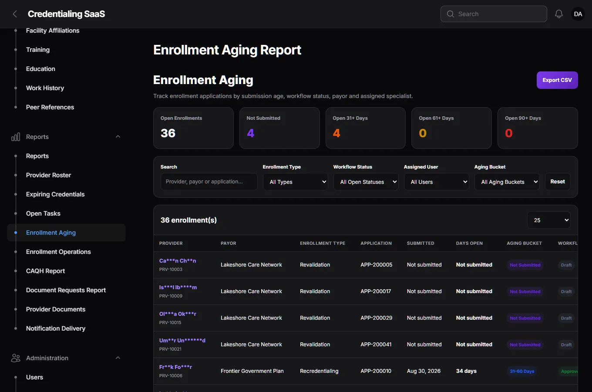The image size is (592, 392).
Task: Click the magnifier icon in search box
Action: point(451,14)
